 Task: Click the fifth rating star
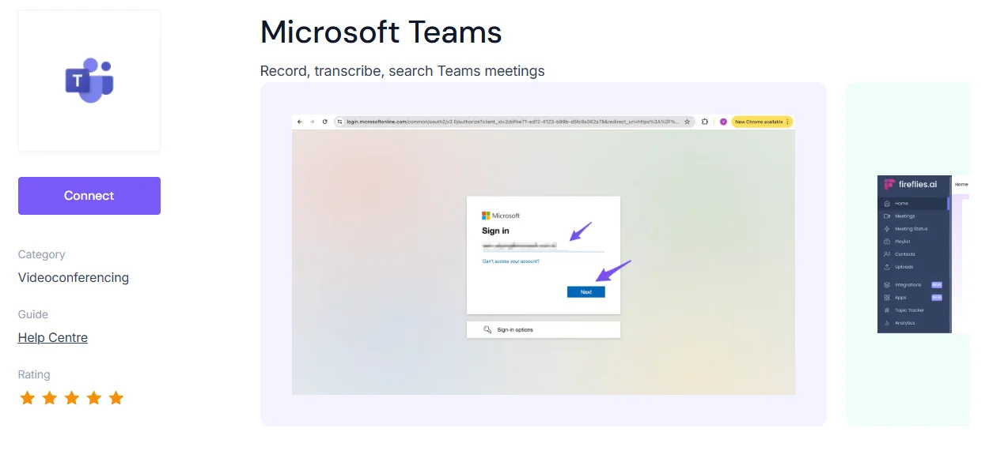tap(116, 398)
